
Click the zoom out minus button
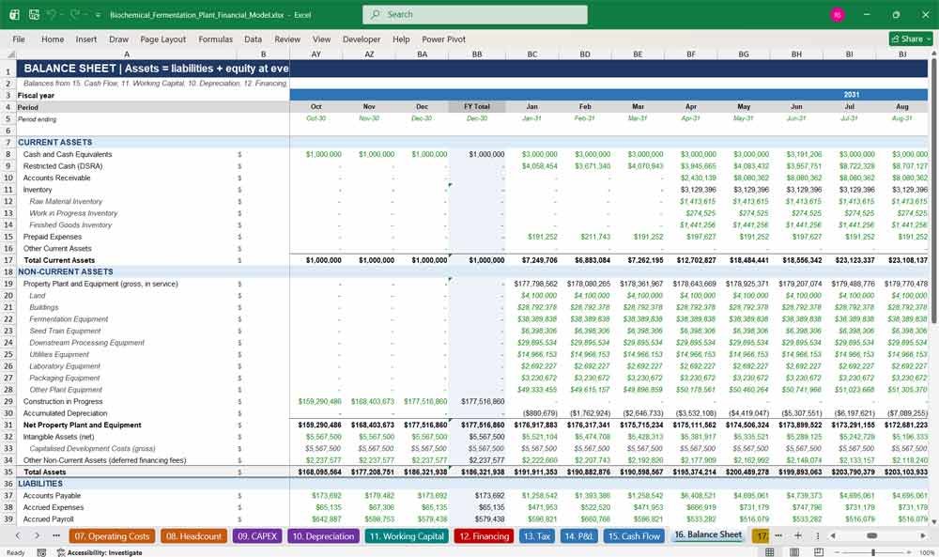pyautogui.click(x=837, y=551)
